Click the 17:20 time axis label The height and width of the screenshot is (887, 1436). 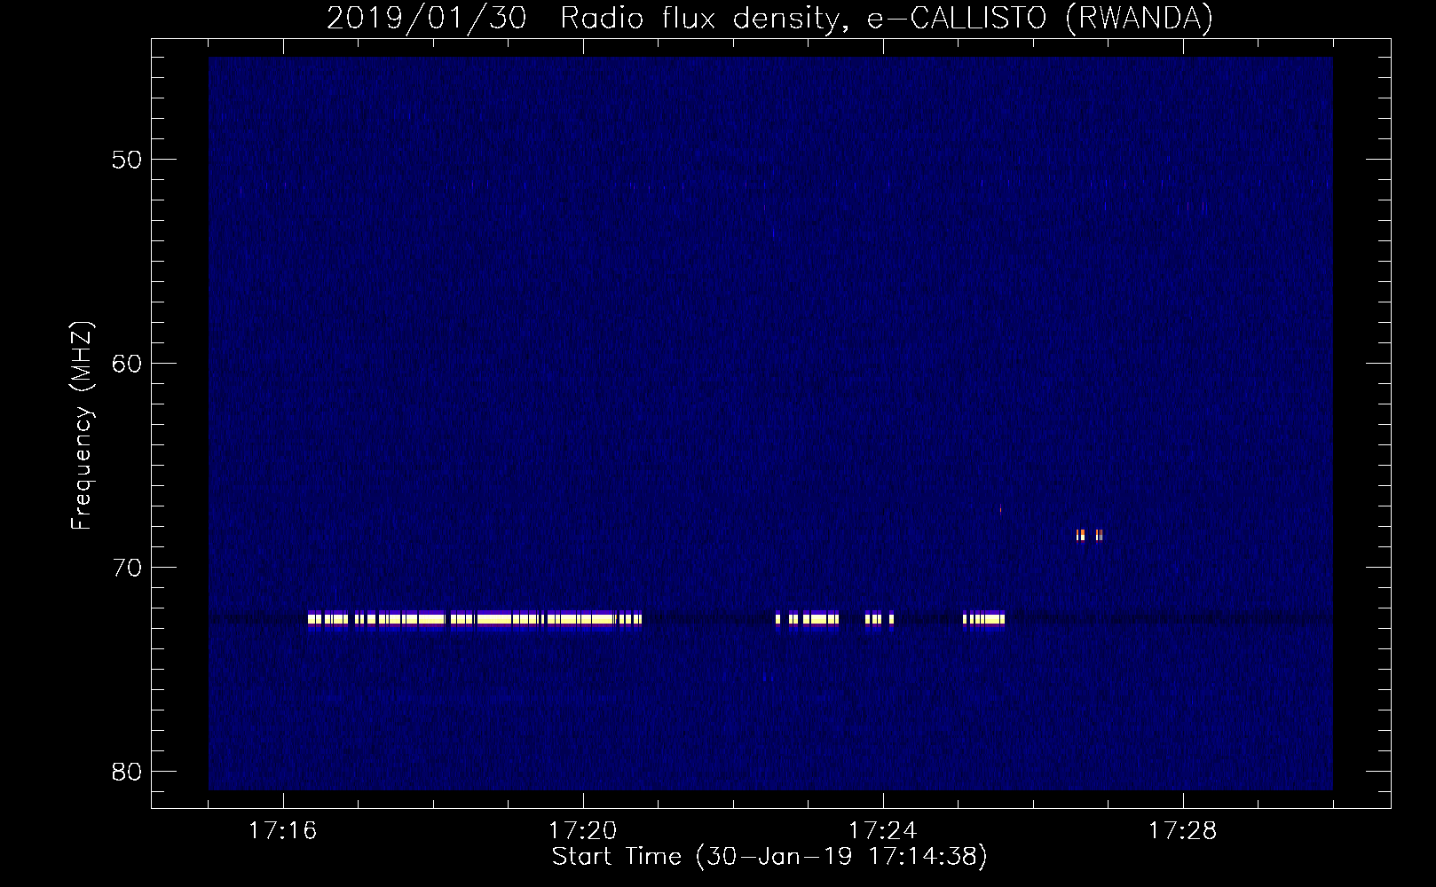(583, 831)
